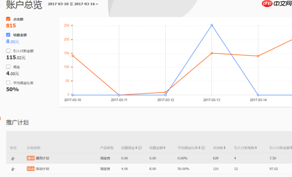Screen dimensions: 292x177
Task: Enable the 平均佣金比率 checkbox
Action: point(8,82)
